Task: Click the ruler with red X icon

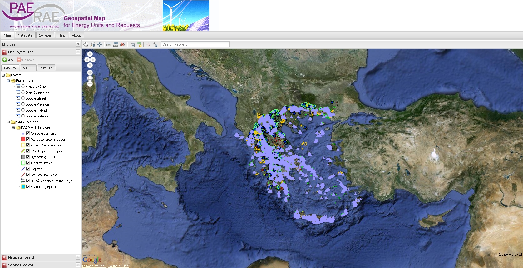Action: point(123,44)
